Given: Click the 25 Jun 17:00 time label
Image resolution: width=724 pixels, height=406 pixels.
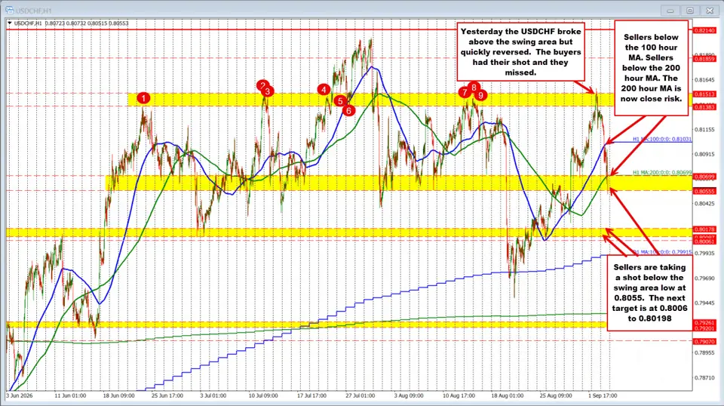Looking at the screenshot, I should [167, 396].
